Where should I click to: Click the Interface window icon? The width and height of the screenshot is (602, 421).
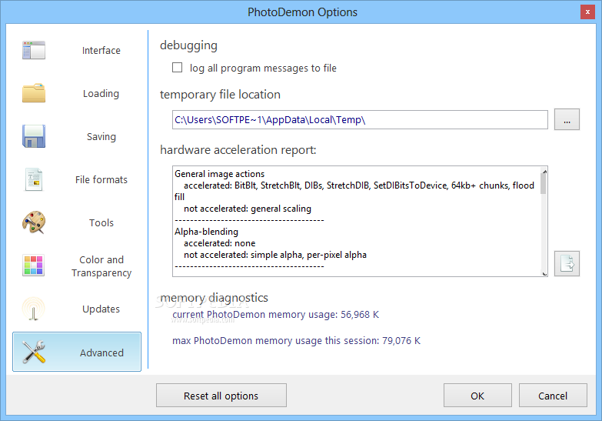pos(34,50)
